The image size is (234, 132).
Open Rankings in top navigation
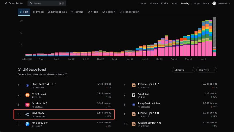[x=185, y=3]
